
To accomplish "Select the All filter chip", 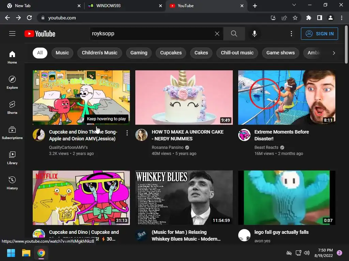I will point(40,53).
